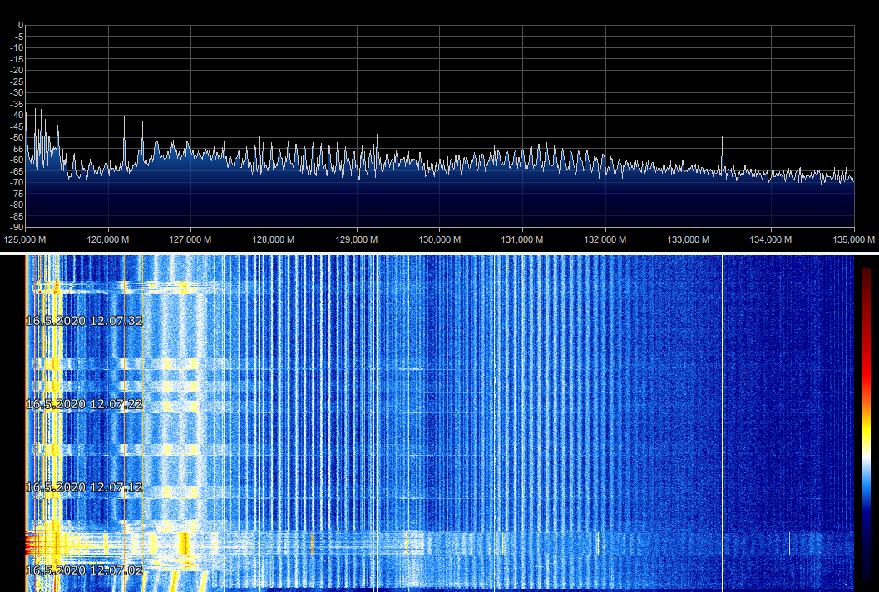Click the 125,000 M frequency axis label
The height and width of the screenshot is (592, 879).
(x=25, y=239)
